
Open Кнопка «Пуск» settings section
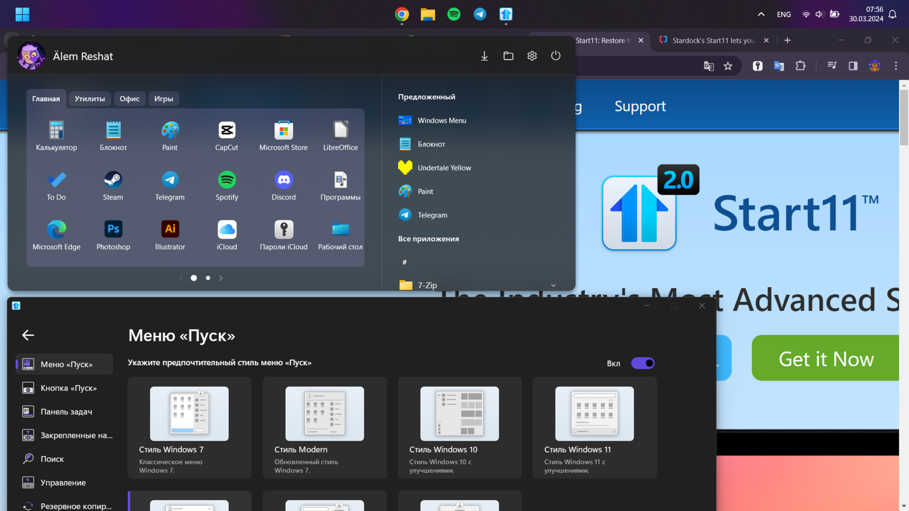[64, 388]
